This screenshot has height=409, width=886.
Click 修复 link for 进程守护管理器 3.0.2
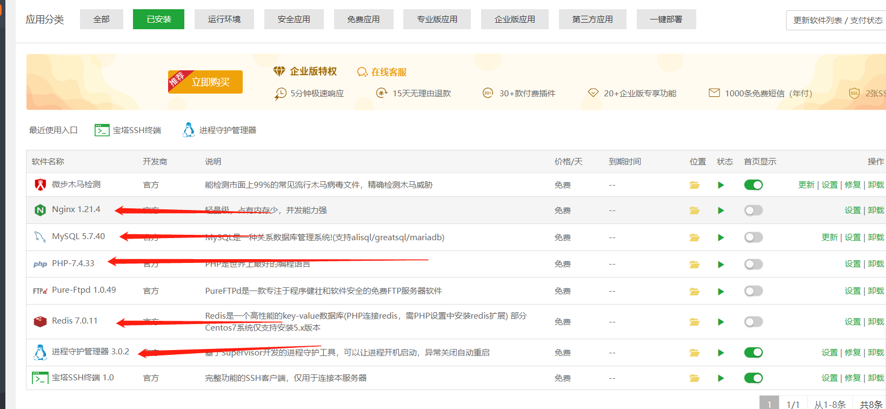coord(852,353)
